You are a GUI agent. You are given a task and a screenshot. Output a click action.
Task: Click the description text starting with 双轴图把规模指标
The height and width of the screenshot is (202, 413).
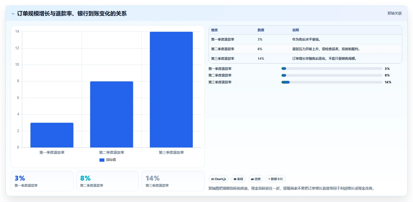(x=291, y=188)
